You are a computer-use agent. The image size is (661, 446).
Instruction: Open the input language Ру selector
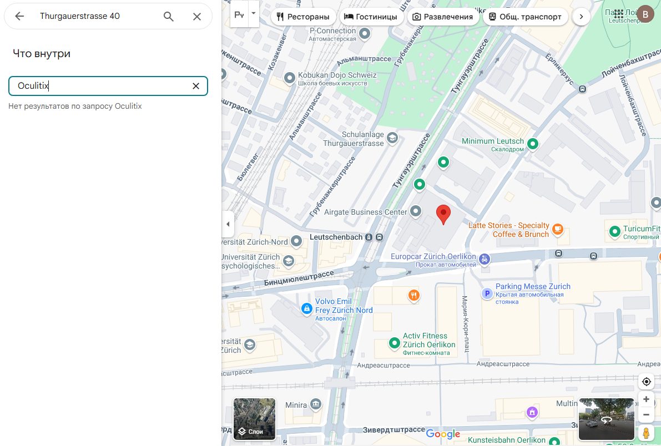(x=239, y=15)
